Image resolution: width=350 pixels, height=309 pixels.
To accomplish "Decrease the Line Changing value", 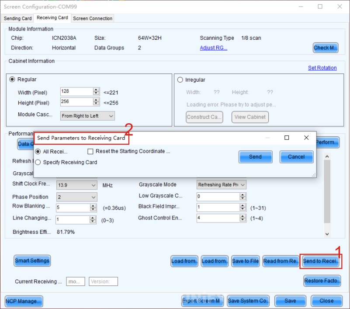I will 93,222.
